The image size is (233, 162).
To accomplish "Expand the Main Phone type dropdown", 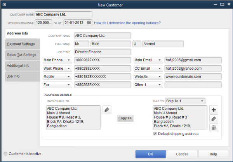I will [69, 60].
